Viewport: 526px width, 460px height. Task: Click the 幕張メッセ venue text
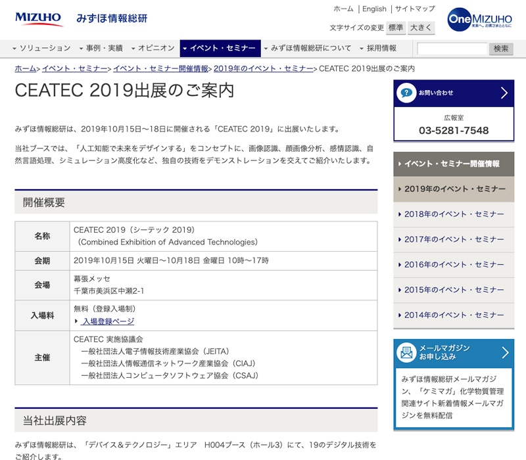click(92, 279)
